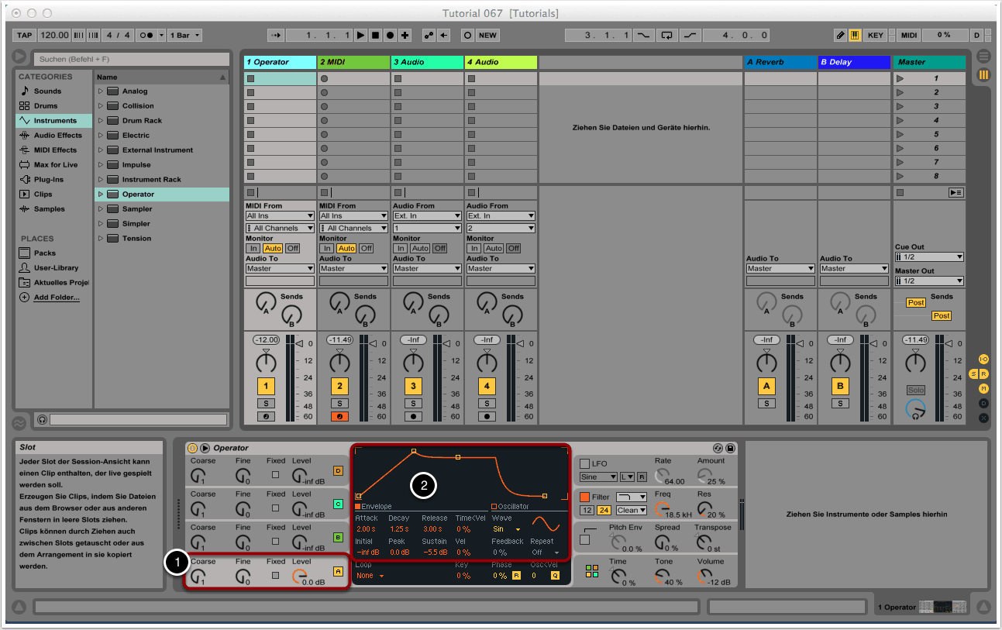Click the transport Stop button

[x=375, y=35]
